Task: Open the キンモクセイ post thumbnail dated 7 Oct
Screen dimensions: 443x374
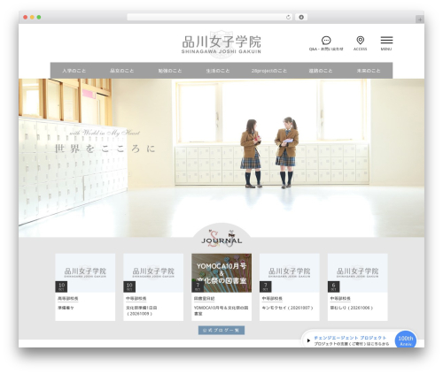Action: 290,273
